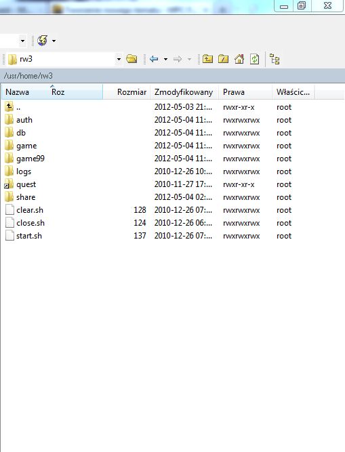345x452 pixels.
Task: Click the grey forward arrow
Action: click(x=178, y=59)
